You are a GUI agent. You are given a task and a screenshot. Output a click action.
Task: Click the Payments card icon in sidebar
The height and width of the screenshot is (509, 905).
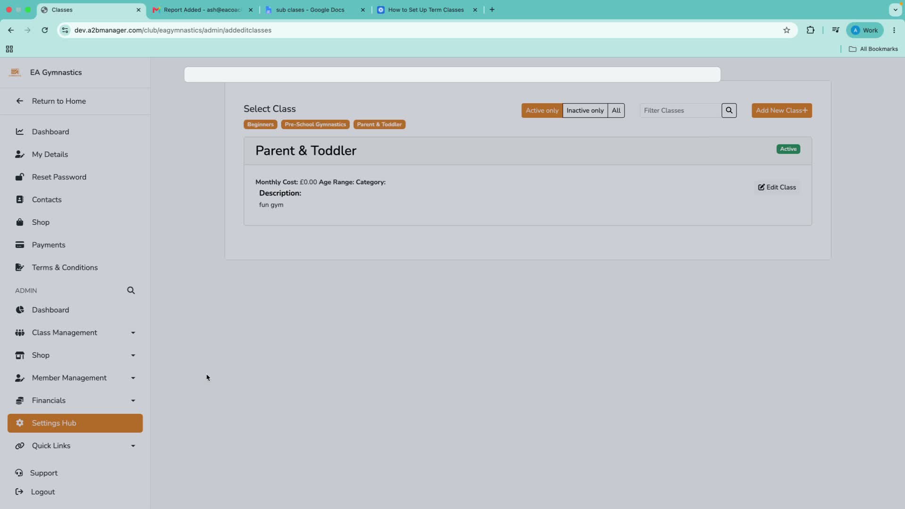pos(20,245)
